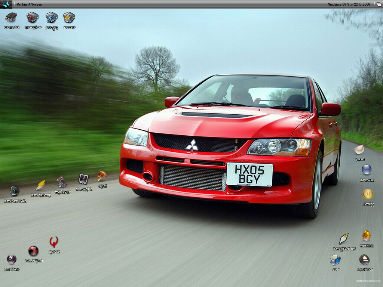
Task: Launch the amigaamp lightning icon
Action: point(40,185)
